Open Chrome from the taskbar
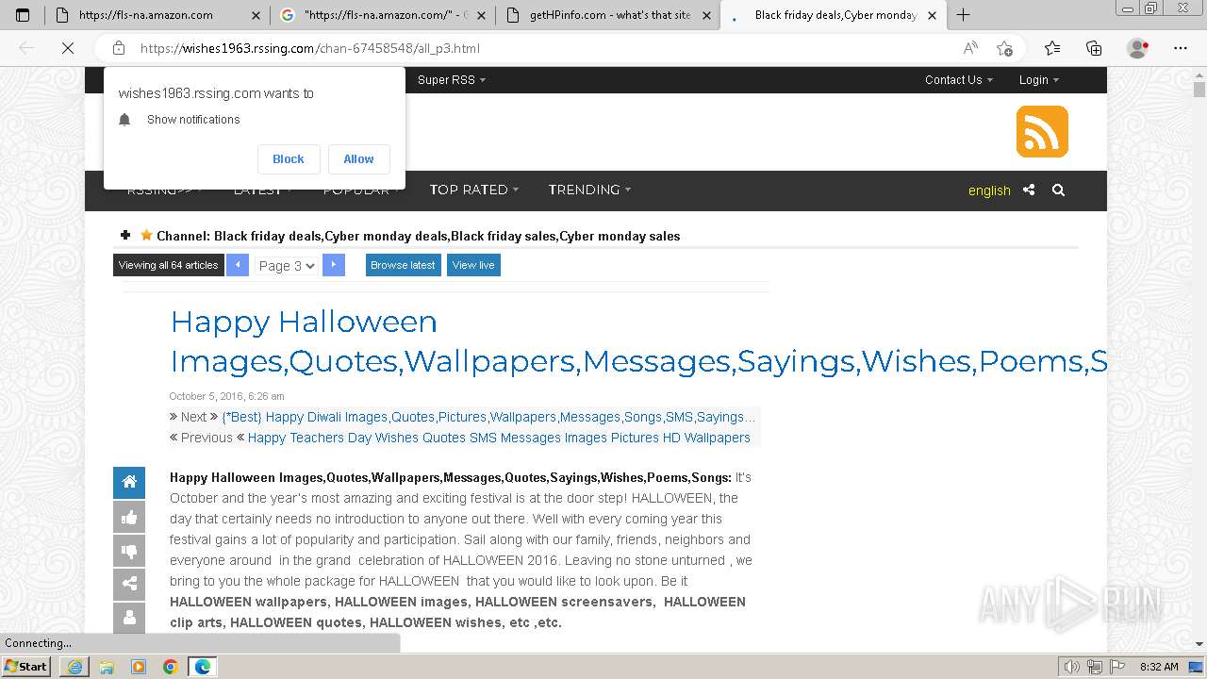The height and width of the screenshot is (679, 1207). tap(170, 667)
